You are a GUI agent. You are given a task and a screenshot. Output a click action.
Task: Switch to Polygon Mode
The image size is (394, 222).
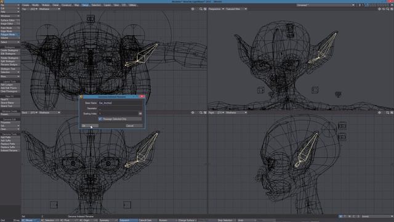coord(10,35)
